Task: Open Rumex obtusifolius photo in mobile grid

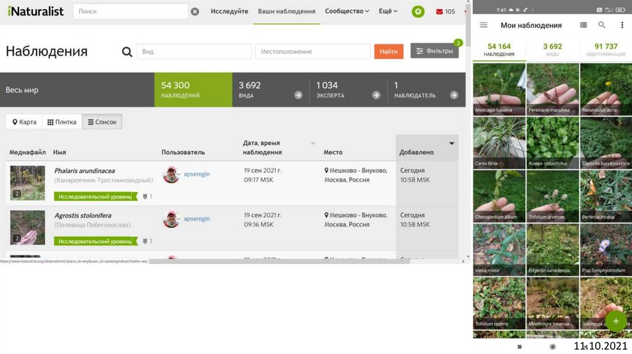Action: click(552, 142)
